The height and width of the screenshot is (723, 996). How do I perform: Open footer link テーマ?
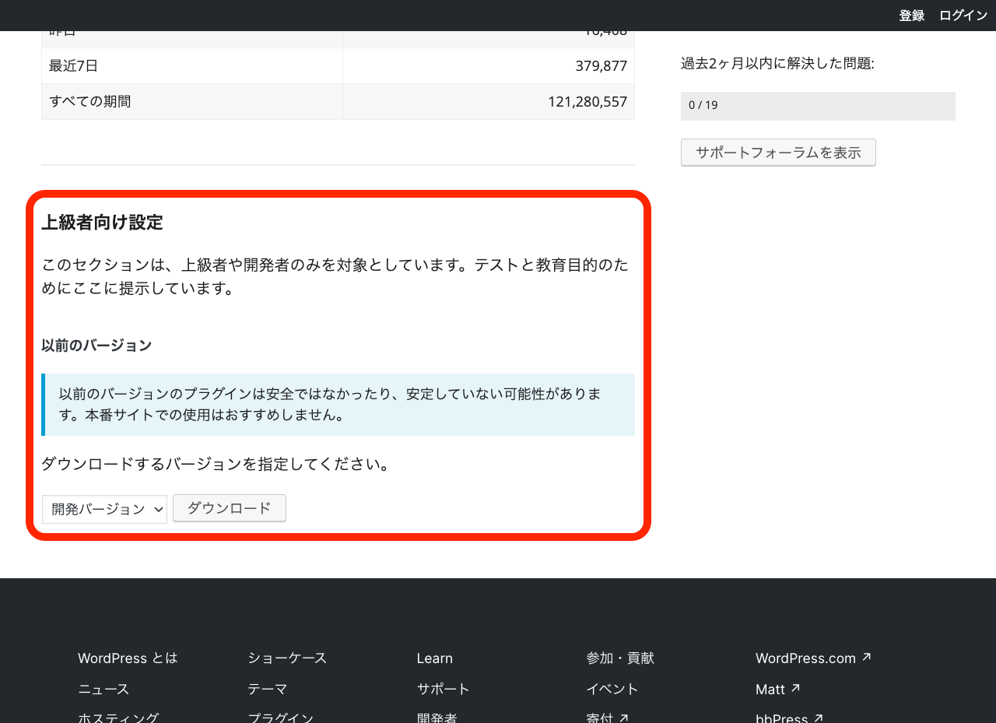[268, 690]
